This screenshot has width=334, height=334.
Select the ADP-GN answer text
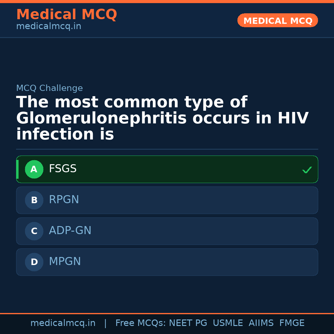(x=70, y=231)
